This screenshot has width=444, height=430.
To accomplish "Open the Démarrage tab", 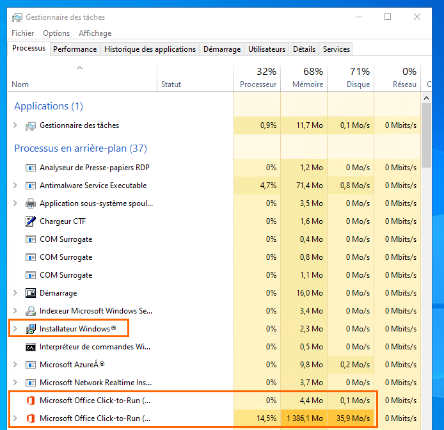I will 222,49.
